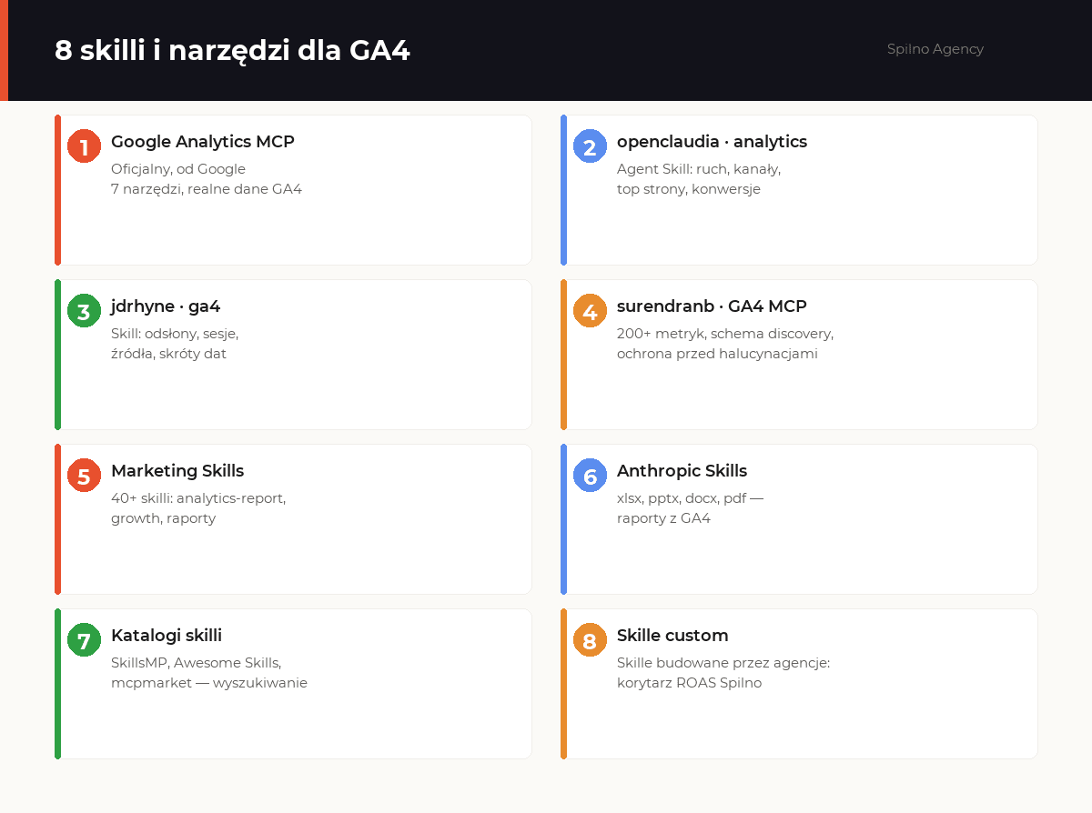Click the line 'growth, raporty'

pyautogui.click(x=164, y=518)
